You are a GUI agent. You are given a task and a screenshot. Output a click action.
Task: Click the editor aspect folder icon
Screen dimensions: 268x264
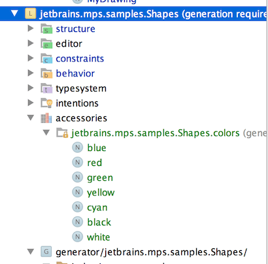(46, 44)
